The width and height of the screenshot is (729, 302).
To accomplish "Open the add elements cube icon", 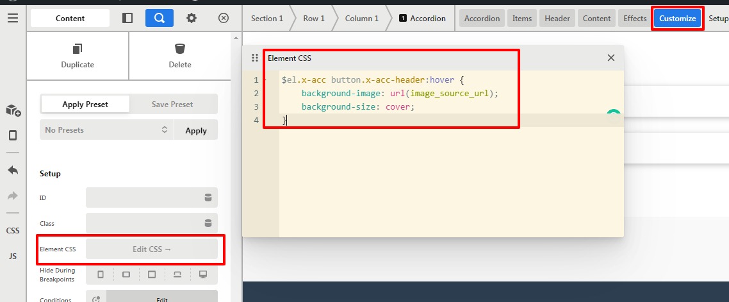I will [13, 110].
